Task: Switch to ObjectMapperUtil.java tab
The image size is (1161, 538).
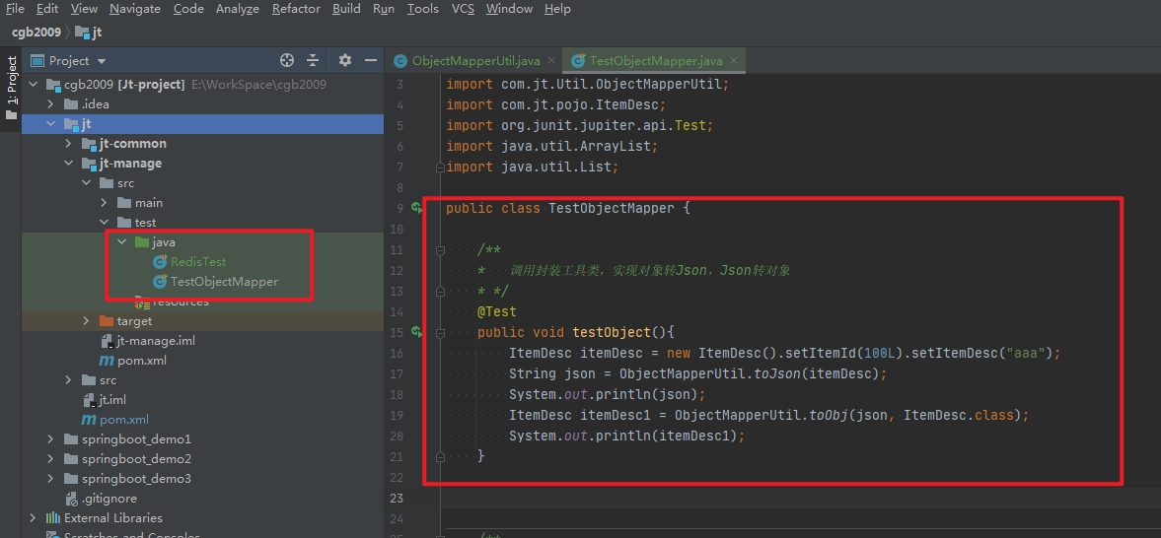Action: point(474,61)
